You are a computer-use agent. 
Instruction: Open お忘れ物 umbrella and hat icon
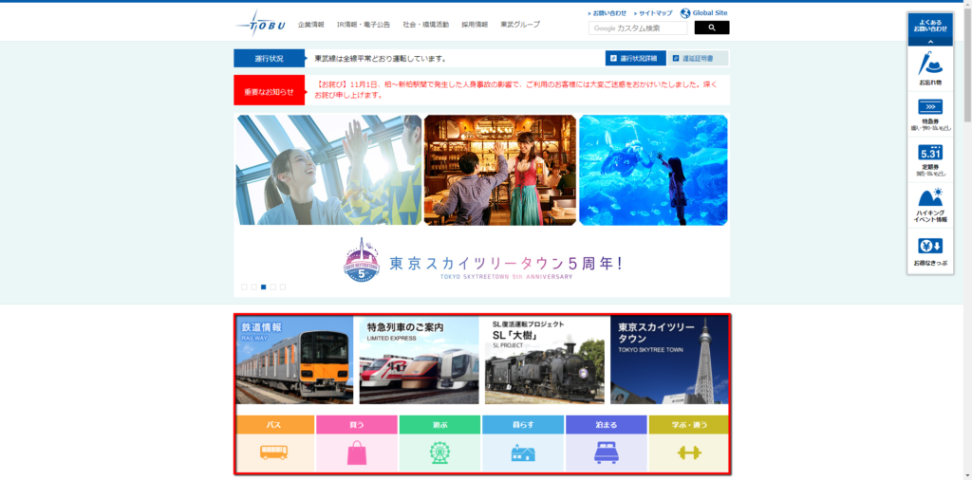(930, 68)
